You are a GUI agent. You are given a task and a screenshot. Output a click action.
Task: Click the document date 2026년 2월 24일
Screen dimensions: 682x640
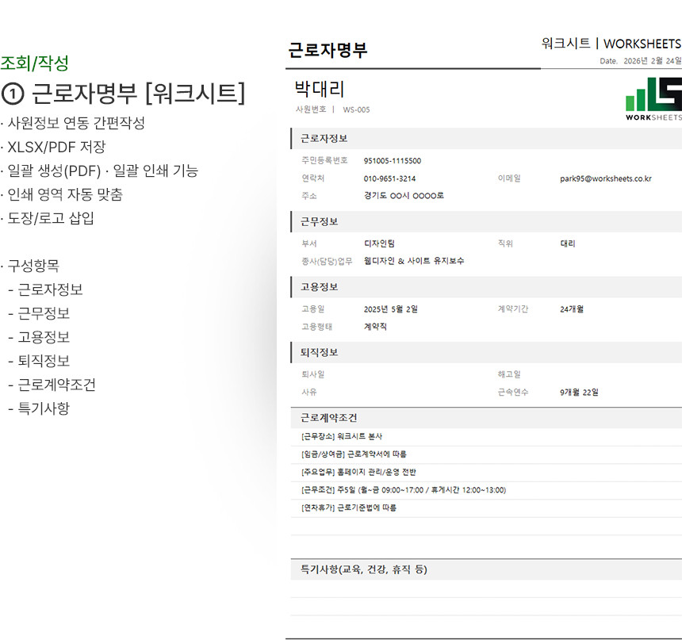click(x=652, y=61)
